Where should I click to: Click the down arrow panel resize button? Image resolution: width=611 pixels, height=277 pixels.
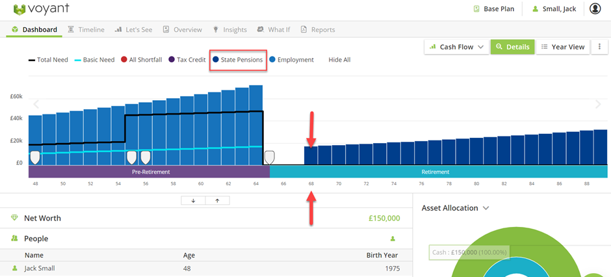point(193,201)
